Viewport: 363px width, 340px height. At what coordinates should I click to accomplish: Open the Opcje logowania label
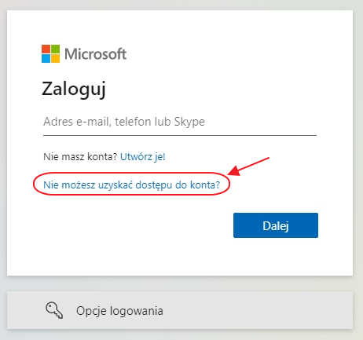(119, 311)
